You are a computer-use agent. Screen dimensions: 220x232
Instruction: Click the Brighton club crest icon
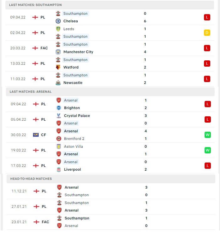[59, 108]
